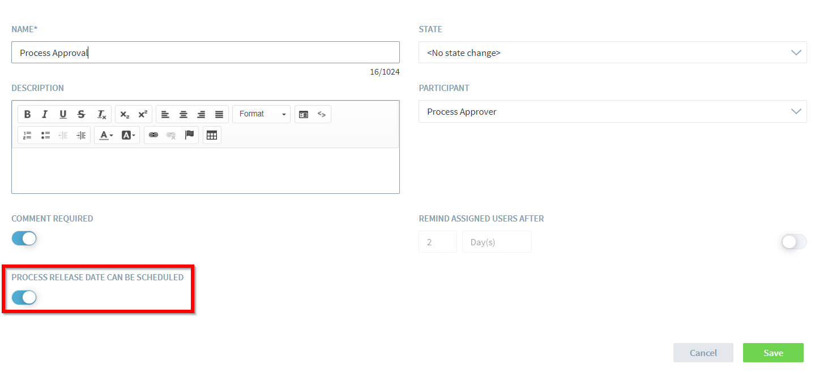
Task: Insert a bulleted list
Action: 45,135
